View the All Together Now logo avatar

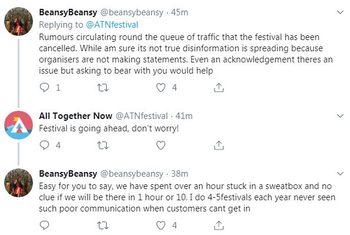click(x=18, y=125)
